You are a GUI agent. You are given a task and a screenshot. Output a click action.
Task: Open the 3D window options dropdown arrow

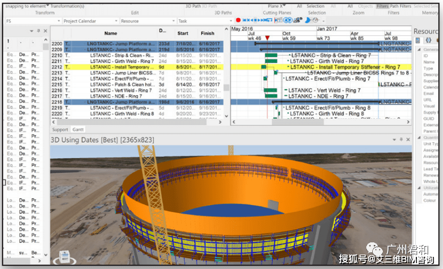tap(393, 139)
